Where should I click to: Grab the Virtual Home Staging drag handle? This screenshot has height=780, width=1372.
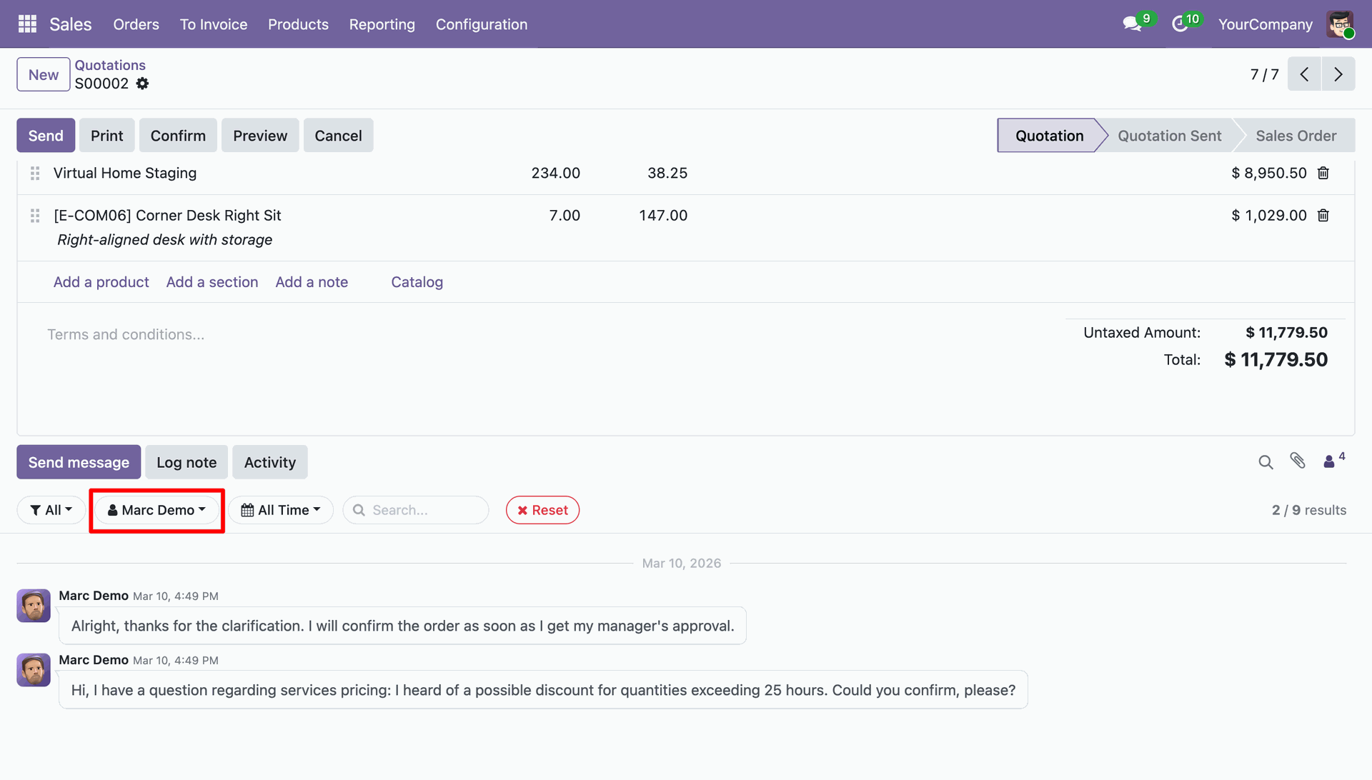pyautogui.click(x=35, y=173)
